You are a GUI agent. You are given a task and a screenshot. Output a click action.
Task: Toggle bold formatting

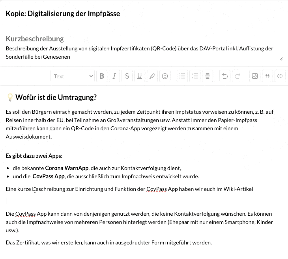102,76
